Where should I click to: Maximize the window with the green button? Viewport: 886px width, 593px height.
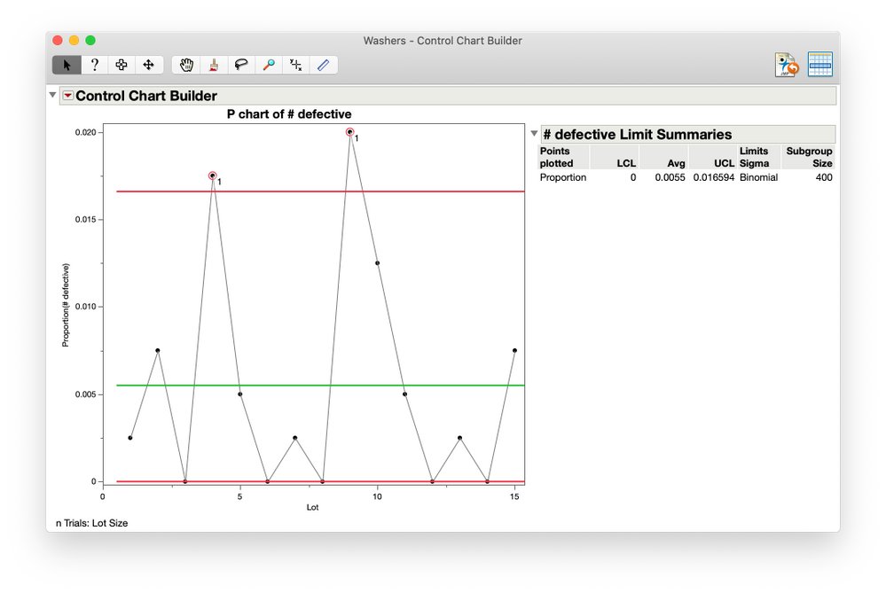[x=90, y=40]
